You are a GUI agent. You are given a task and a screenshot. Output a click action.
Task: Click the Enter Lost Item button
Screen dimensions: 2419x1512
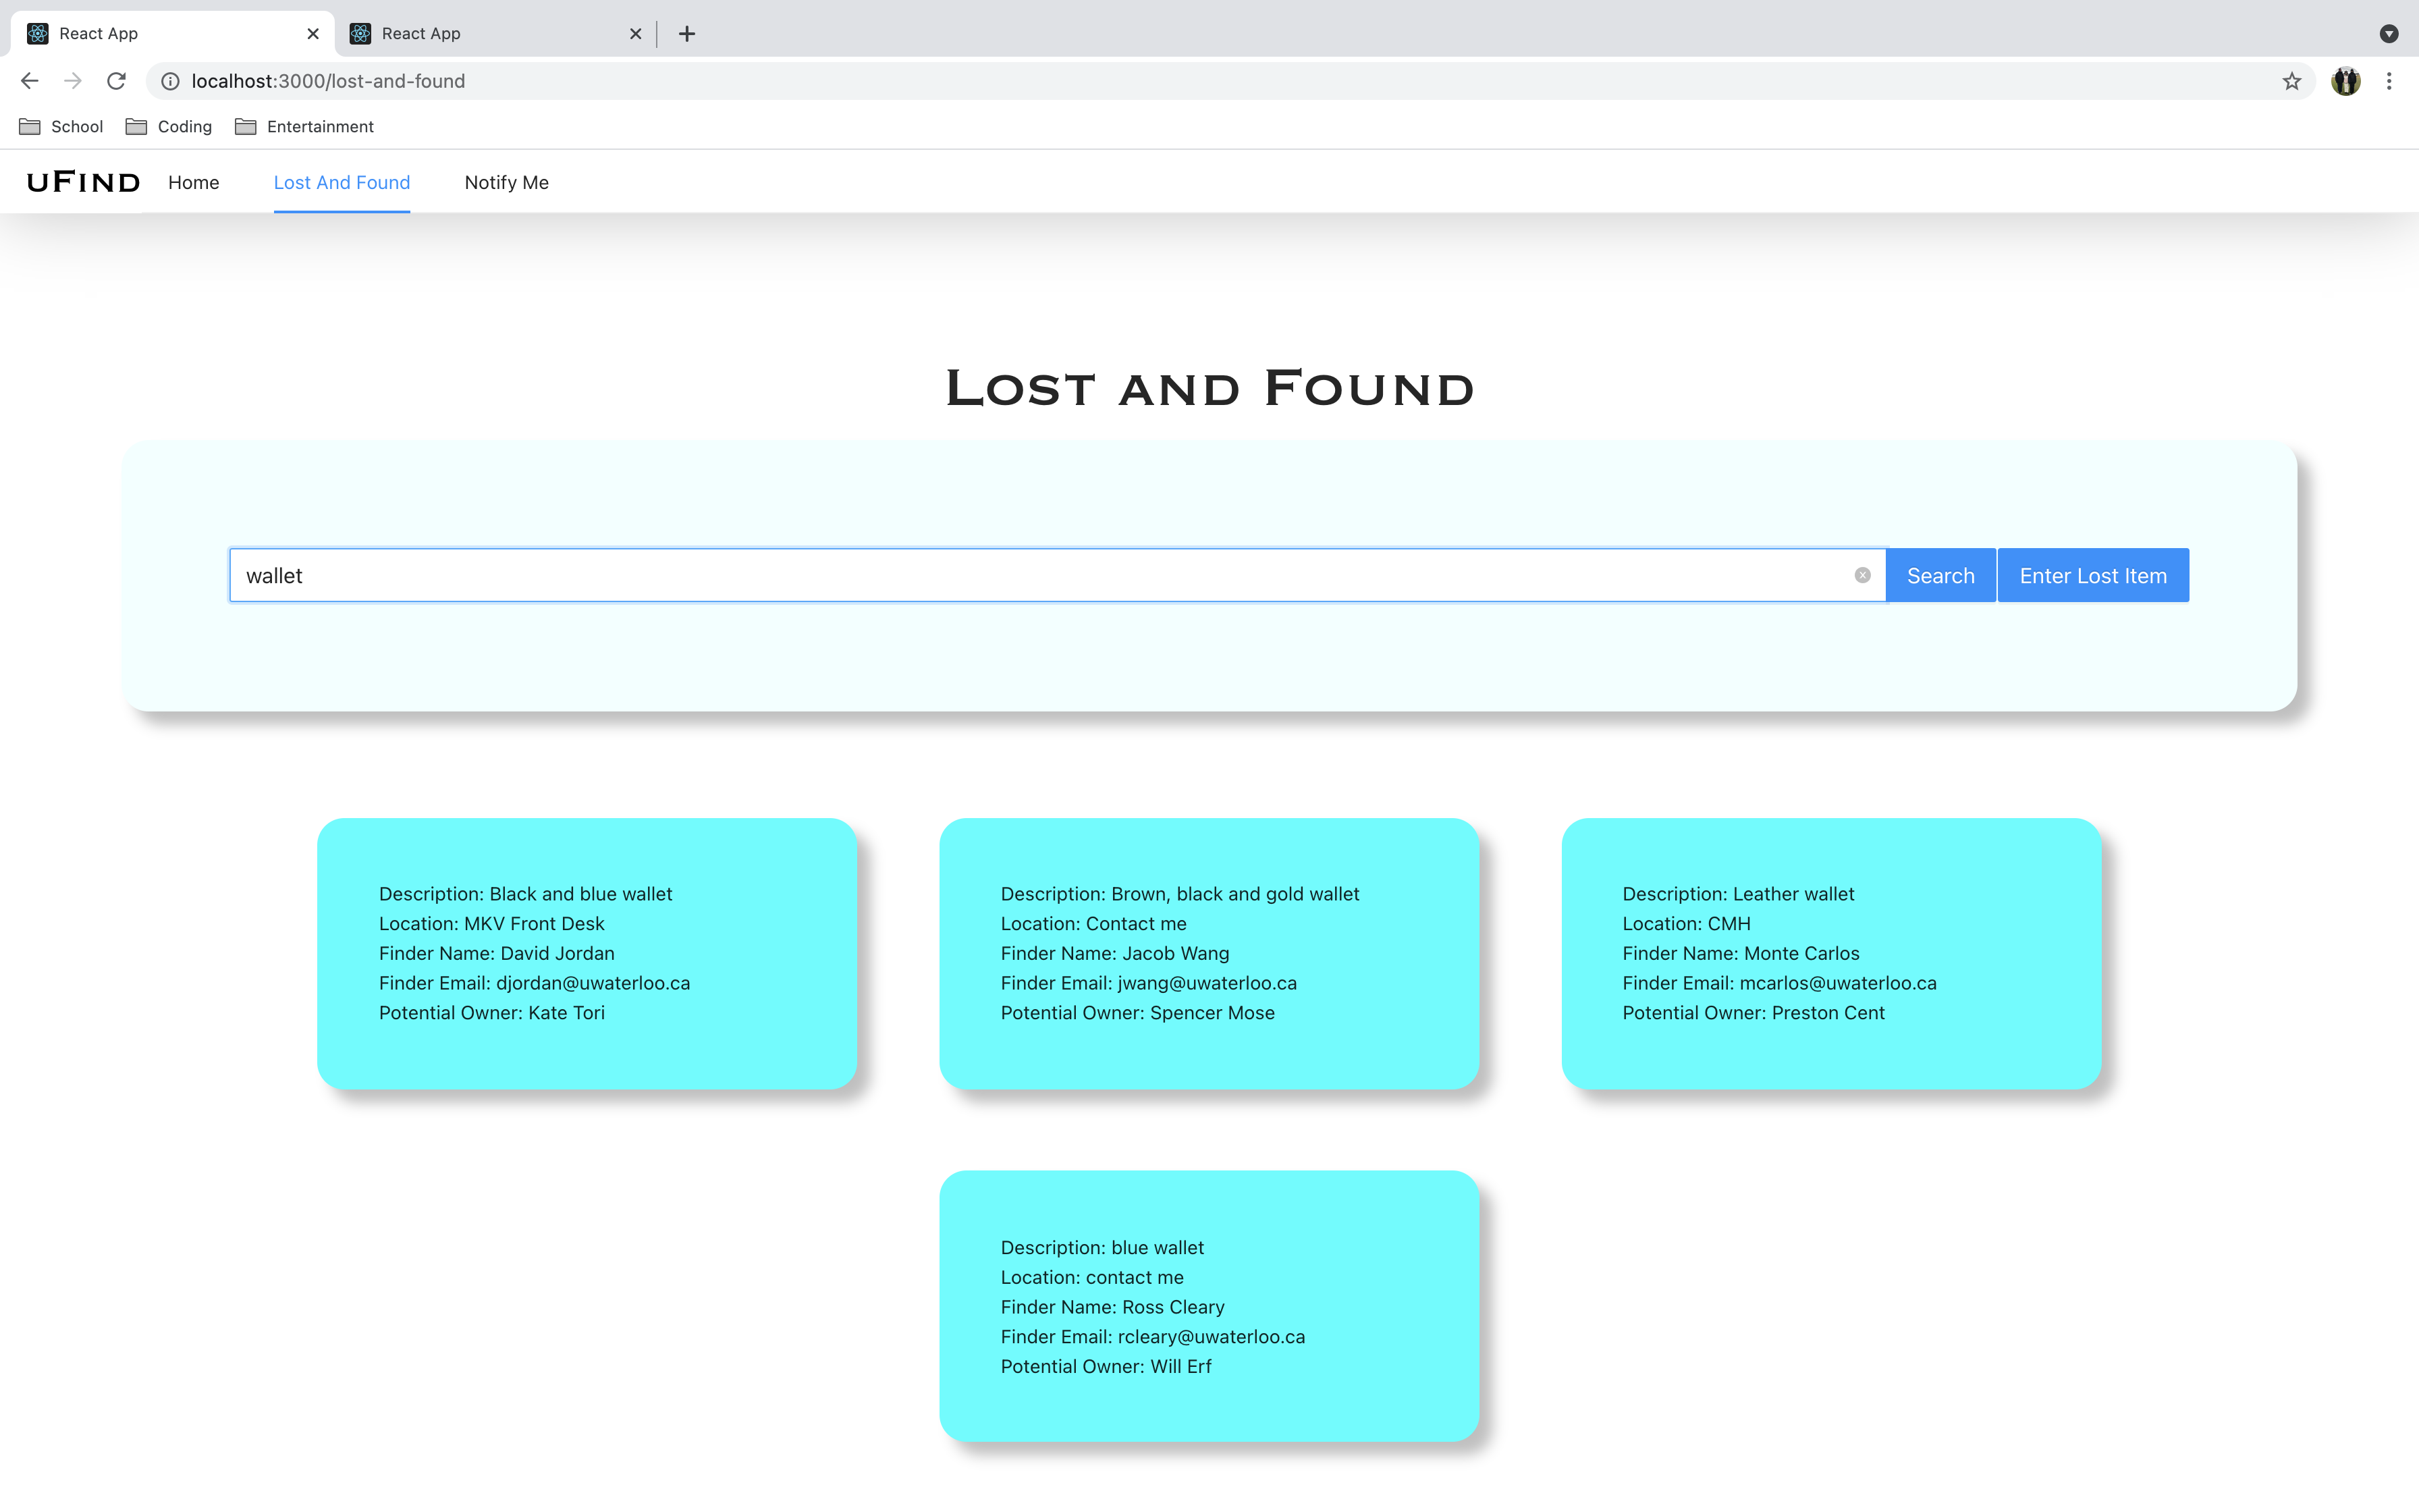pos(2092,576)
